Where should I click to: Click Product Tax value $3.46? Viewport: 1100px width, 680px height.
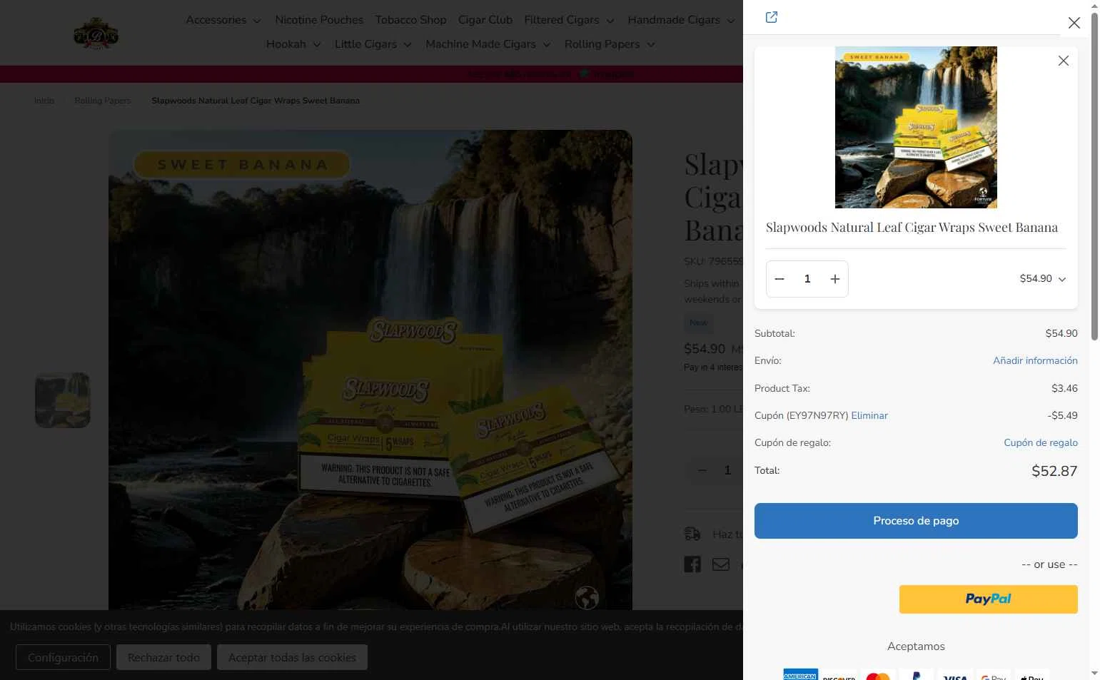[1064, 389]
